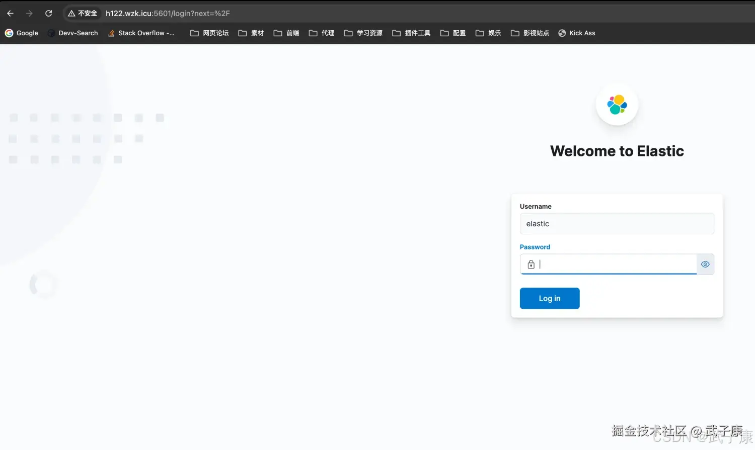The width and height of the screenshot is (755, 450).
Task: Click the blue Log in button
Action: tap(550, 299)
